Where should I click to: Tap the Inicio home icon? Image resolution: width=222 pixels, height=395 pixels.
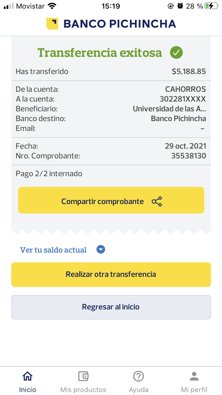pos(28,376)
